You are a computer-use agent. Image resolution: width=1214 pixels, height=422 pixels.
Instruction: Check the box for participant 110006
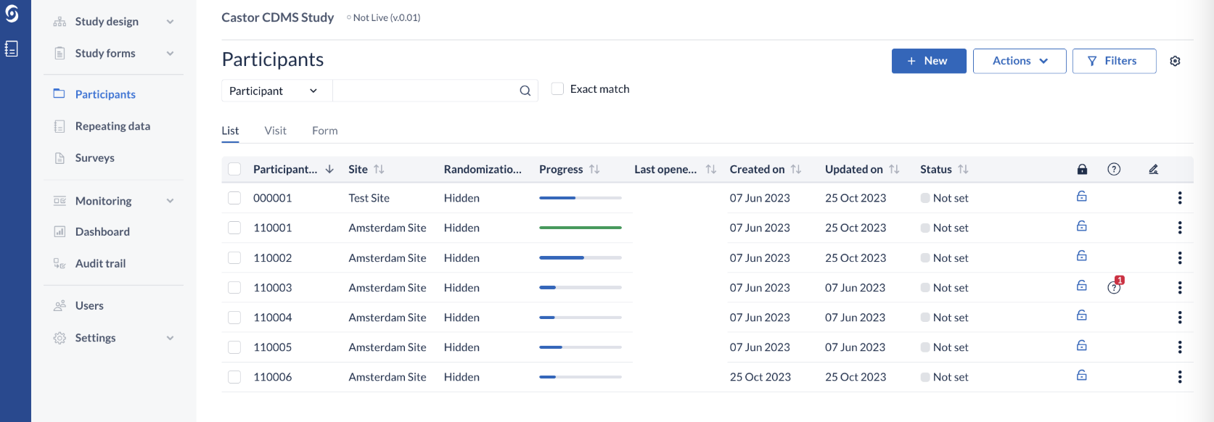tap(234, 377)
